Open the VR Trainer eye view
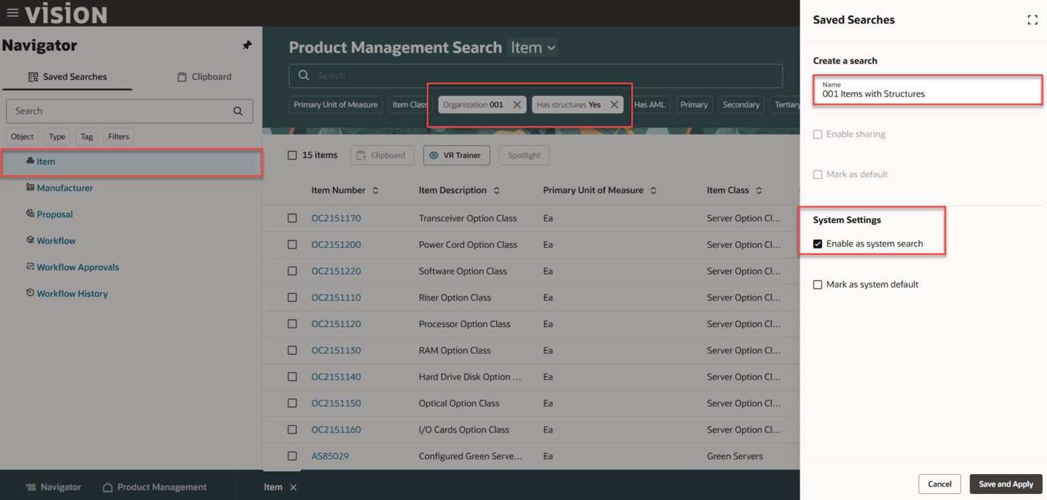1047x500 pixels. (x=456, y=155)
